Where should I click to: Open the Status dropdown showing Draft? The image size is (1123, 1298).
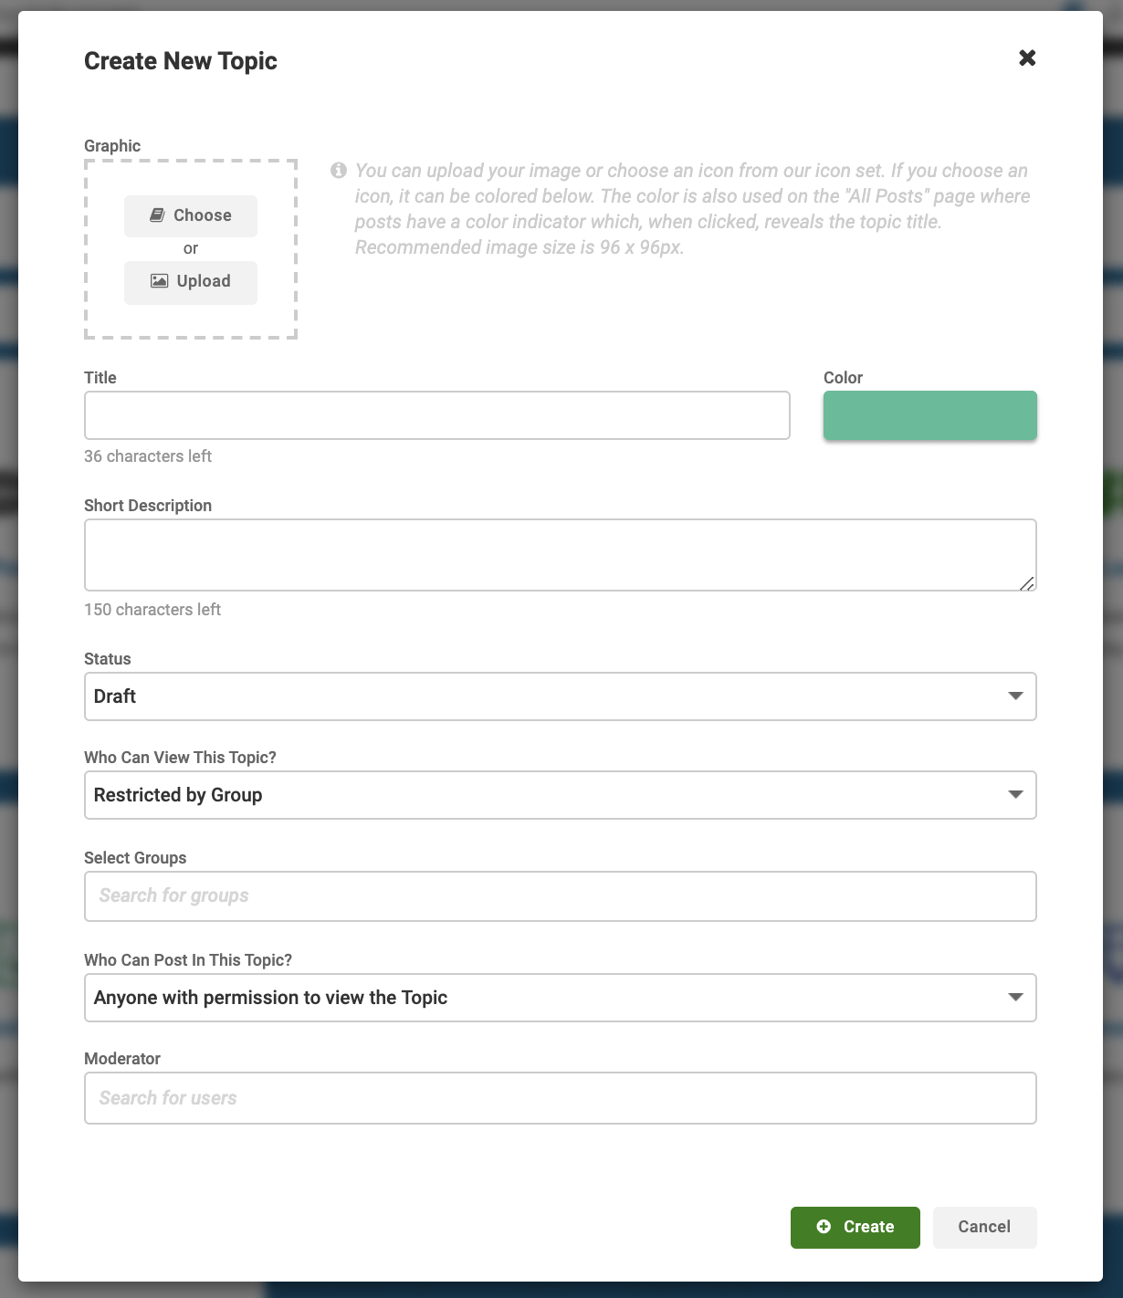tap(560, 696)
